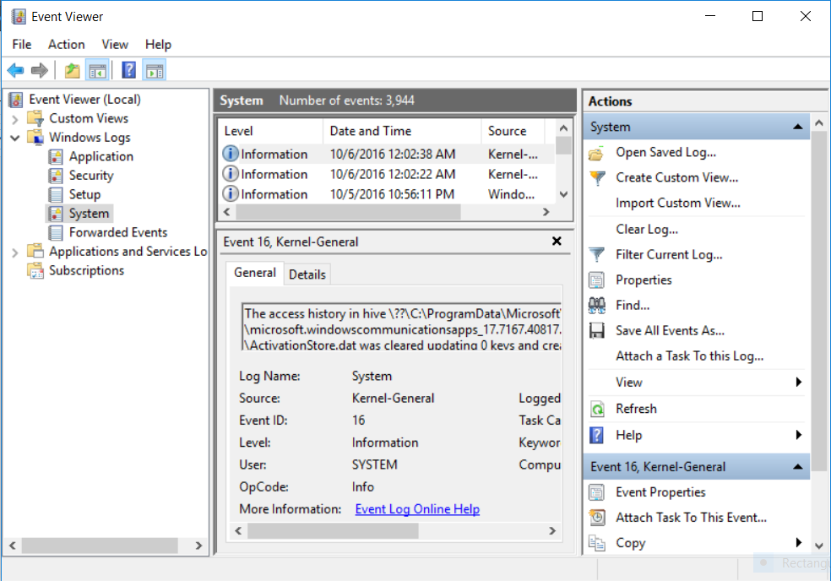The width and height of the screenshot is (831, 581).
Task: Open the Help menu
Action: pyautogui.click(x=158, y=45)
